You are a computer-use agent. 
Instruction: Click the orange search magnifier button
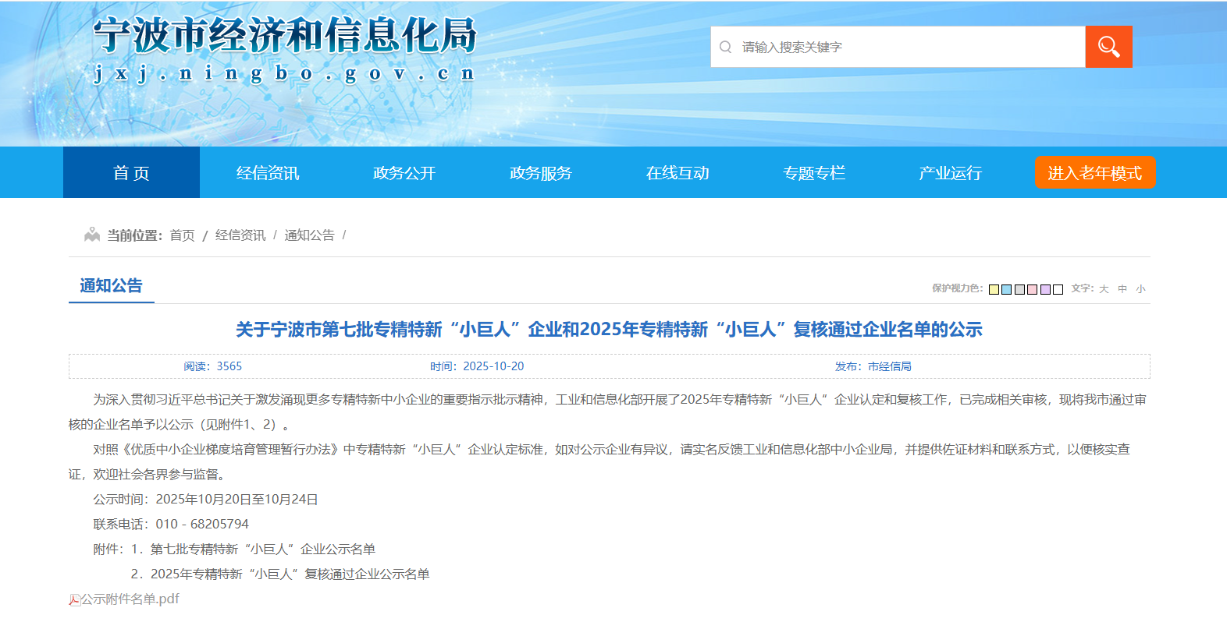pos(1108,47)
